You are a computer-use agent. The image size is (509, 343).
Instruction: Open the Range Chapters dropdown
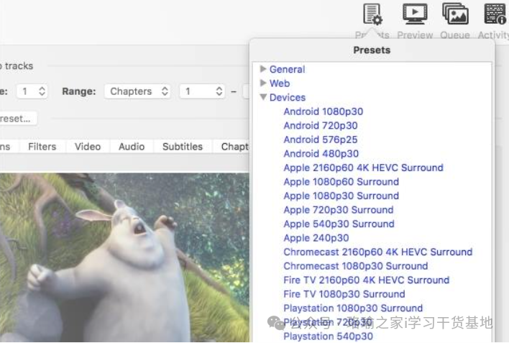139,91
